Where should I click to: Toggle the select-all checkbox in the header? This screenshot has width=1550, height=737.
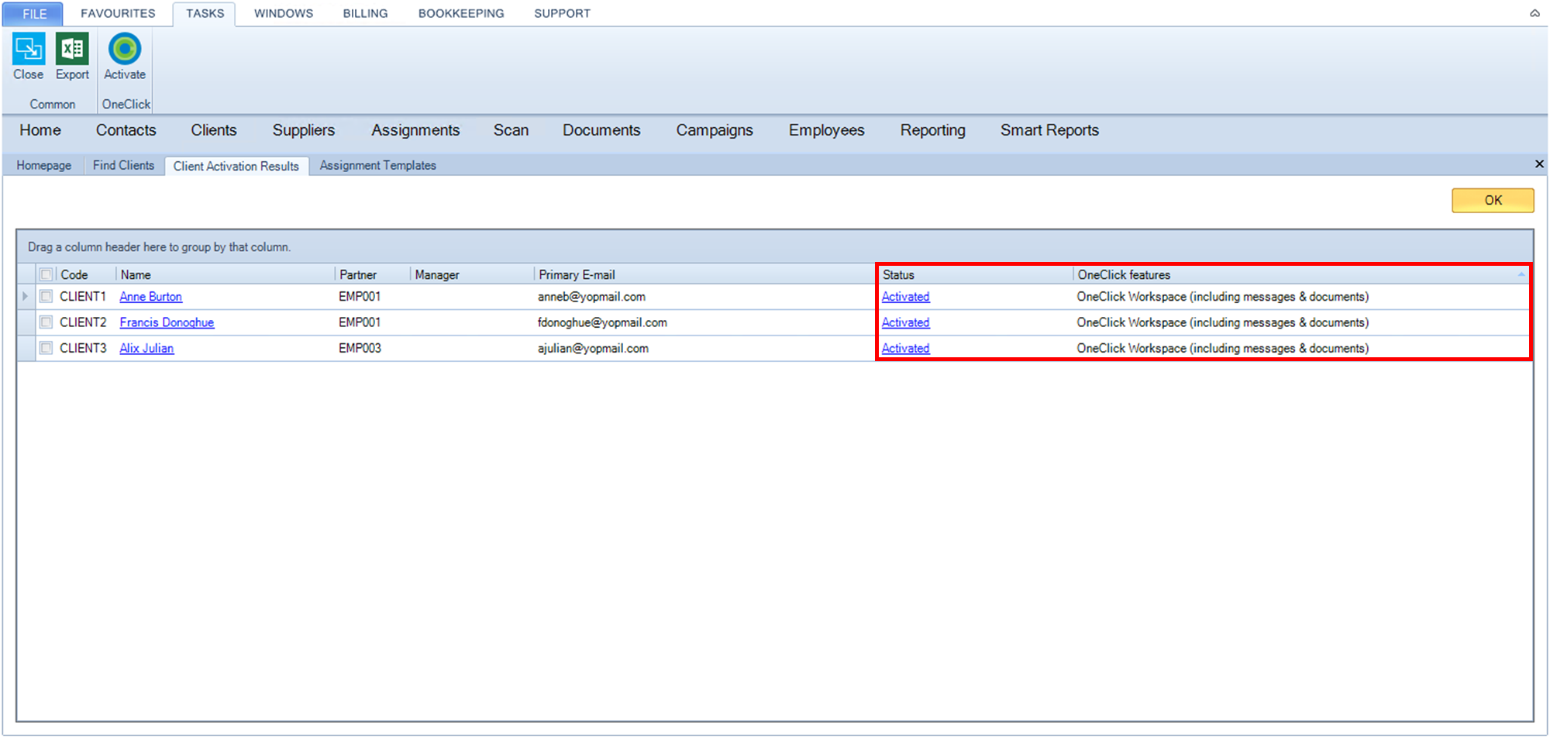(x=46, y=274)
